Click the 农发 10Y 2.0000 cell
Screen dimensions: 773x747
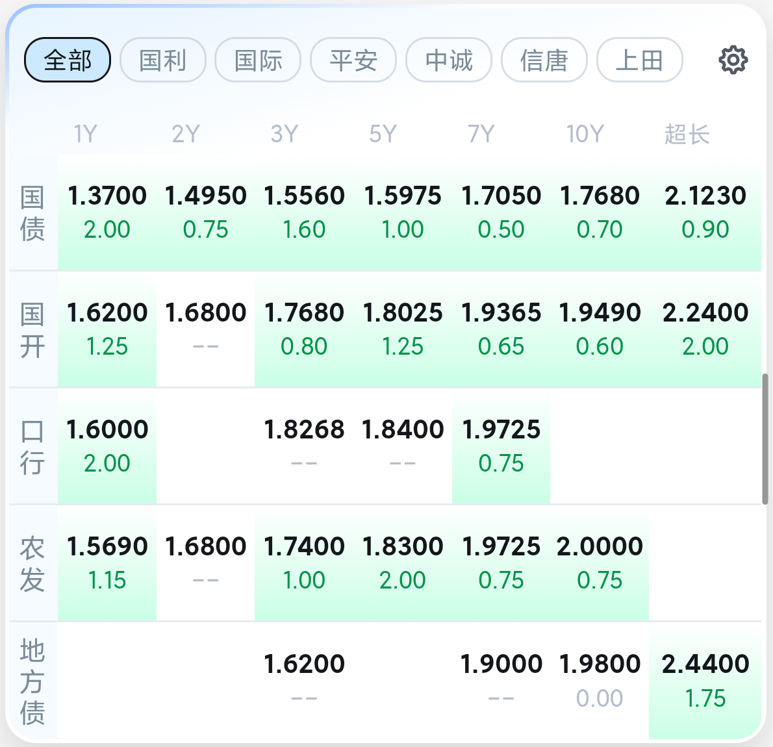(x=600, y=563)
